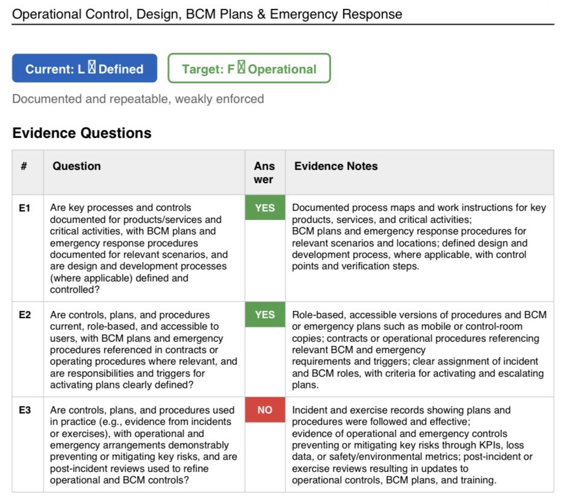
Task: Click the green Target: Operational badge
Action: pyautogui.click(x=249, y=68)
